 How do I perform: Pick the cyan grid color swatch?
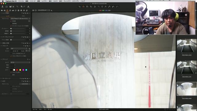(26, 70)
